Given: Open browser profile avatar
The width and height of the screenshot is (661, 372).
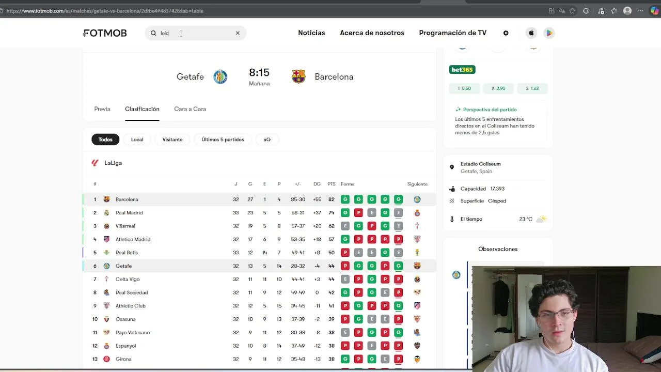Looking at the screenshot, I should tap(627, 11).
